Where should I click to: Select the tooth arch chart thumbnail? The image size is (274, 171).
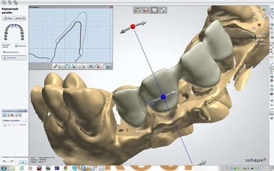tap(14, 32)
